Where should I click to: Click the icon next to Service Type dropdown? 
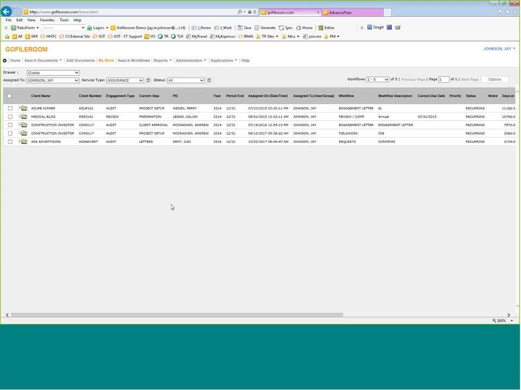pyautogui.click(x=148, y=80)
